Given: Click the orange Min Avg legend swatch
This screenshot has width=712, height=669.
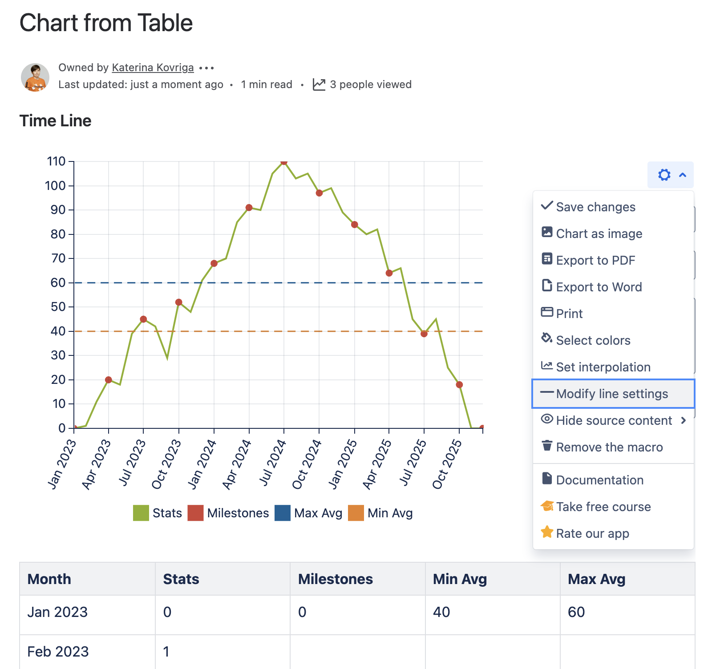Looking at the screenshot, I should click(x=356, y=513).
